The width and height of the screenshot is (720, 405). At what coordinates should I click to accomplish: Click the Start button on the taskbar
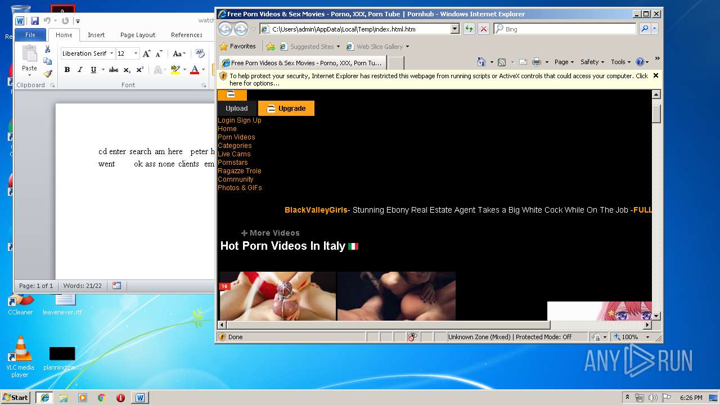[15, 397]
